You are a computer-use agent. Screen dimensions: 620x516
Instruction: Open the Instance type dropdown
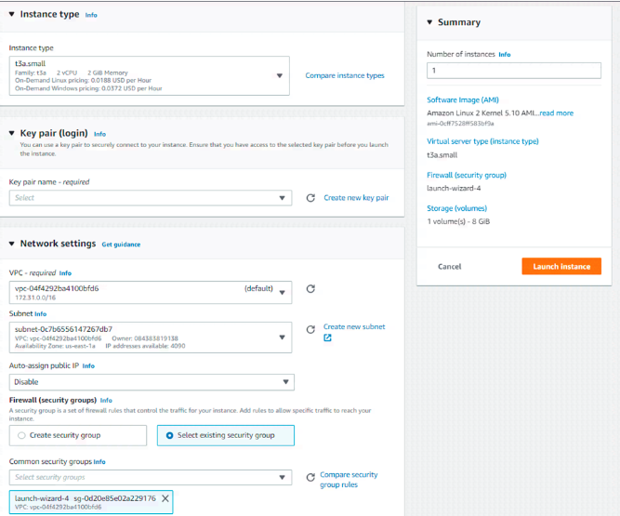point(150,75)
